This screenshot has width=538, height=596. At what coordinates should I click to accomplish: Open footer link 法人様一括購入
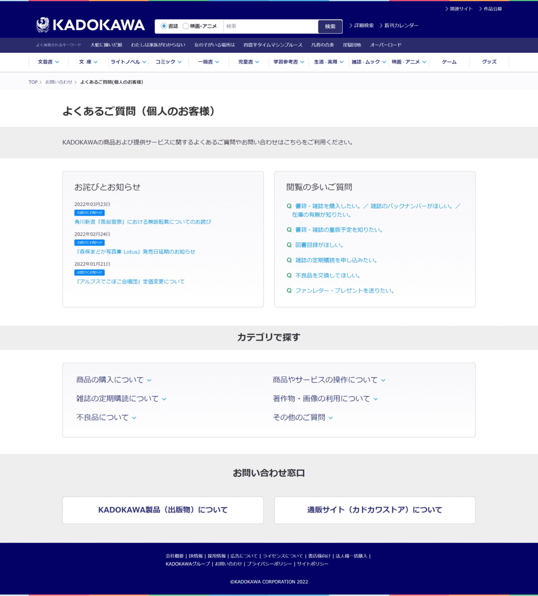coord(351,556)
